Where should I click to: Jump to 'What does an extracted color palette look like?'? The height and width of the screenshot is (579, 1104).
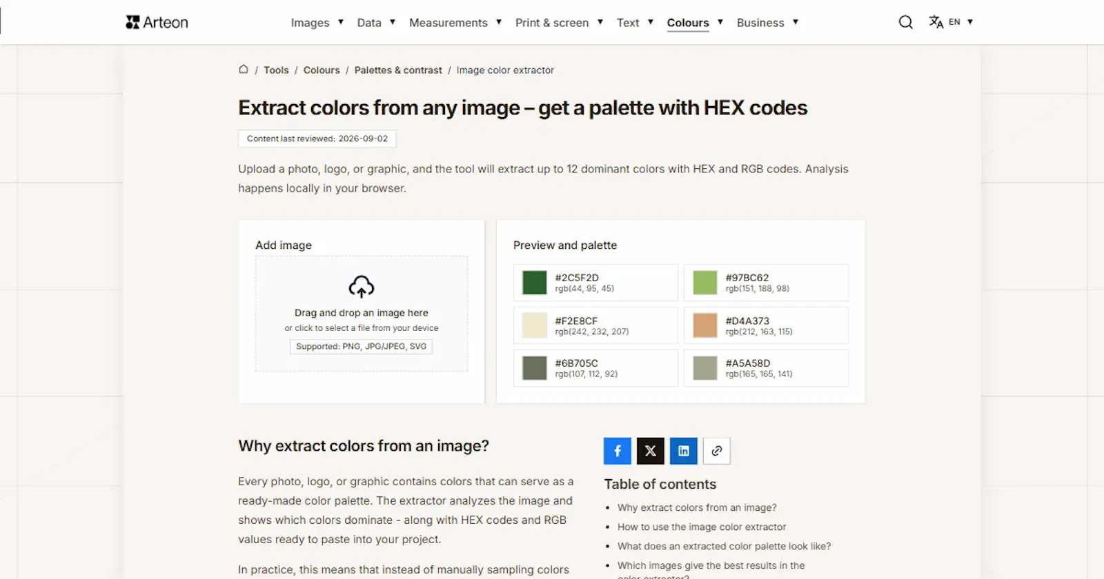pos(724,546)
